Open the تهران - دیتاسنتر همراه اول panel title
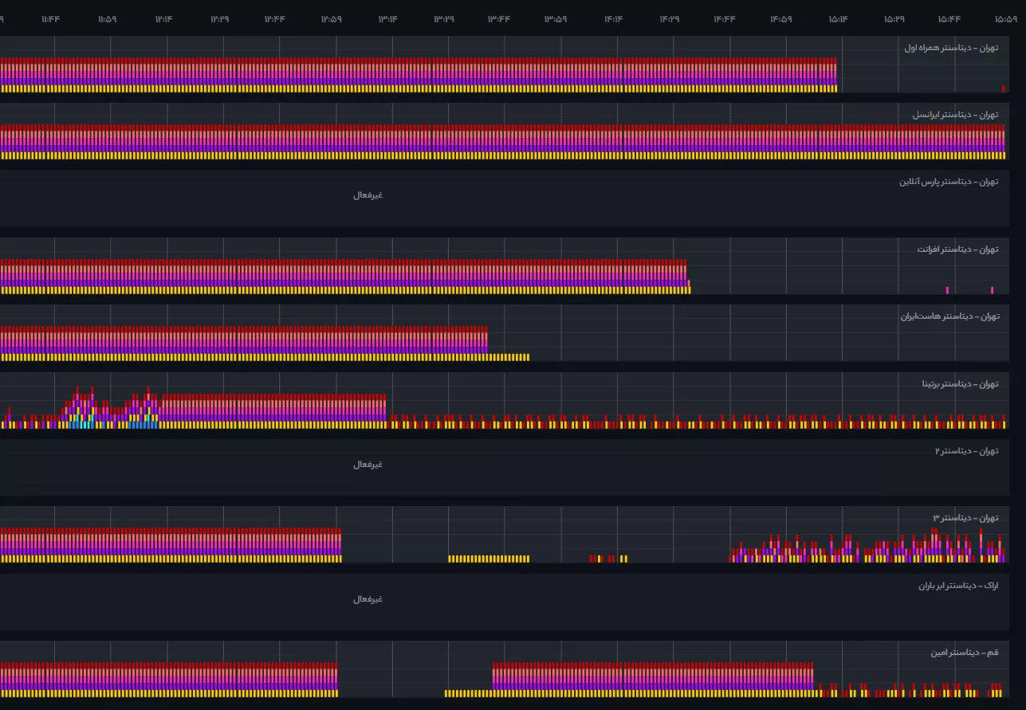Screen dimensions: 1026x710 [x=950, y=48]
